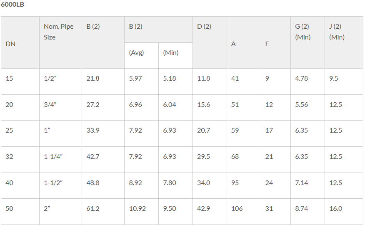Select the J (2) (Min) header
Screen dimensions: 365x227
pyautogui.click(x=344, y=42)
